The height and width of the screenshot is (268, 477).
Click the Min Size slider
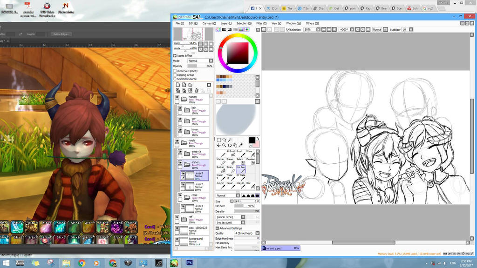pyautogui.click(x=244, y=206)
